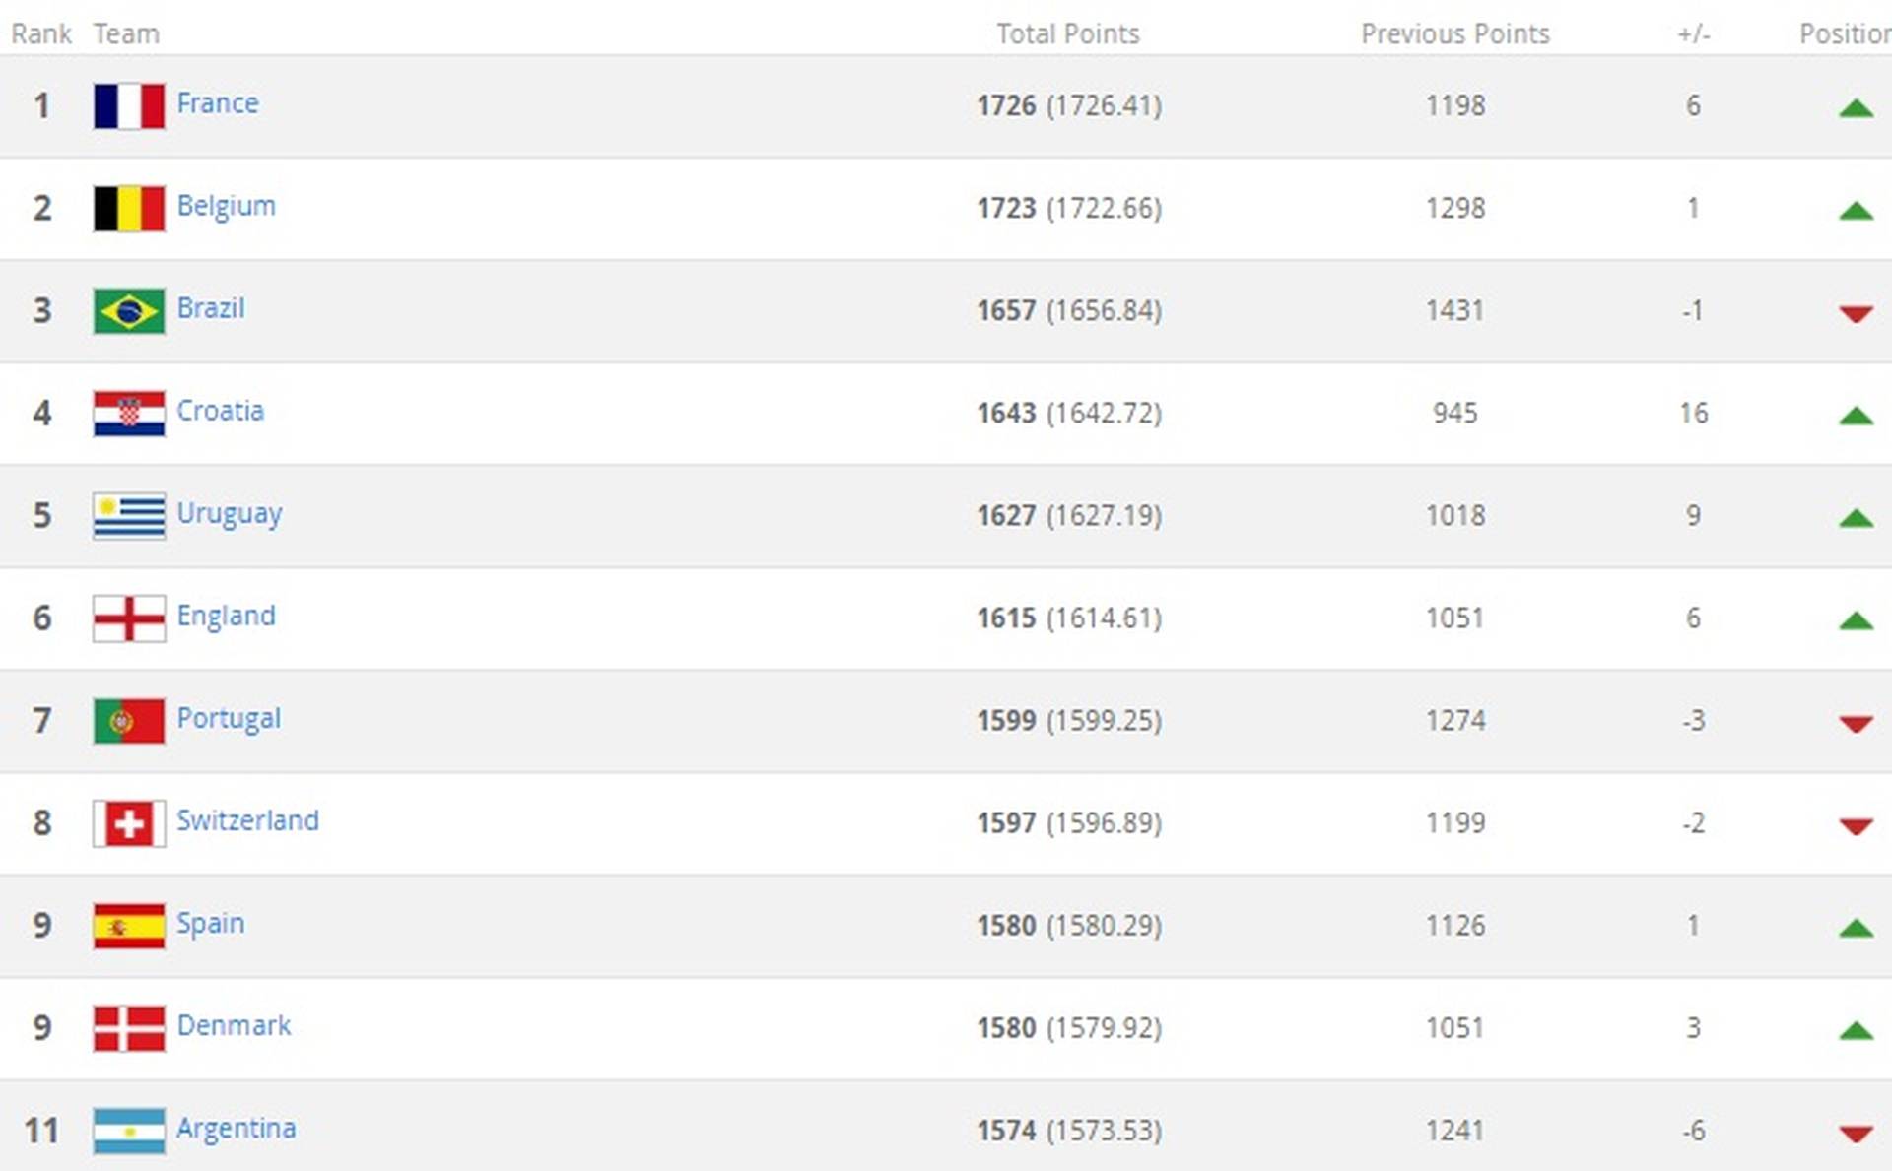This screenshot has width=1892, height=1171.
Task: Click the Brazil flag icon
Action: 129,311
